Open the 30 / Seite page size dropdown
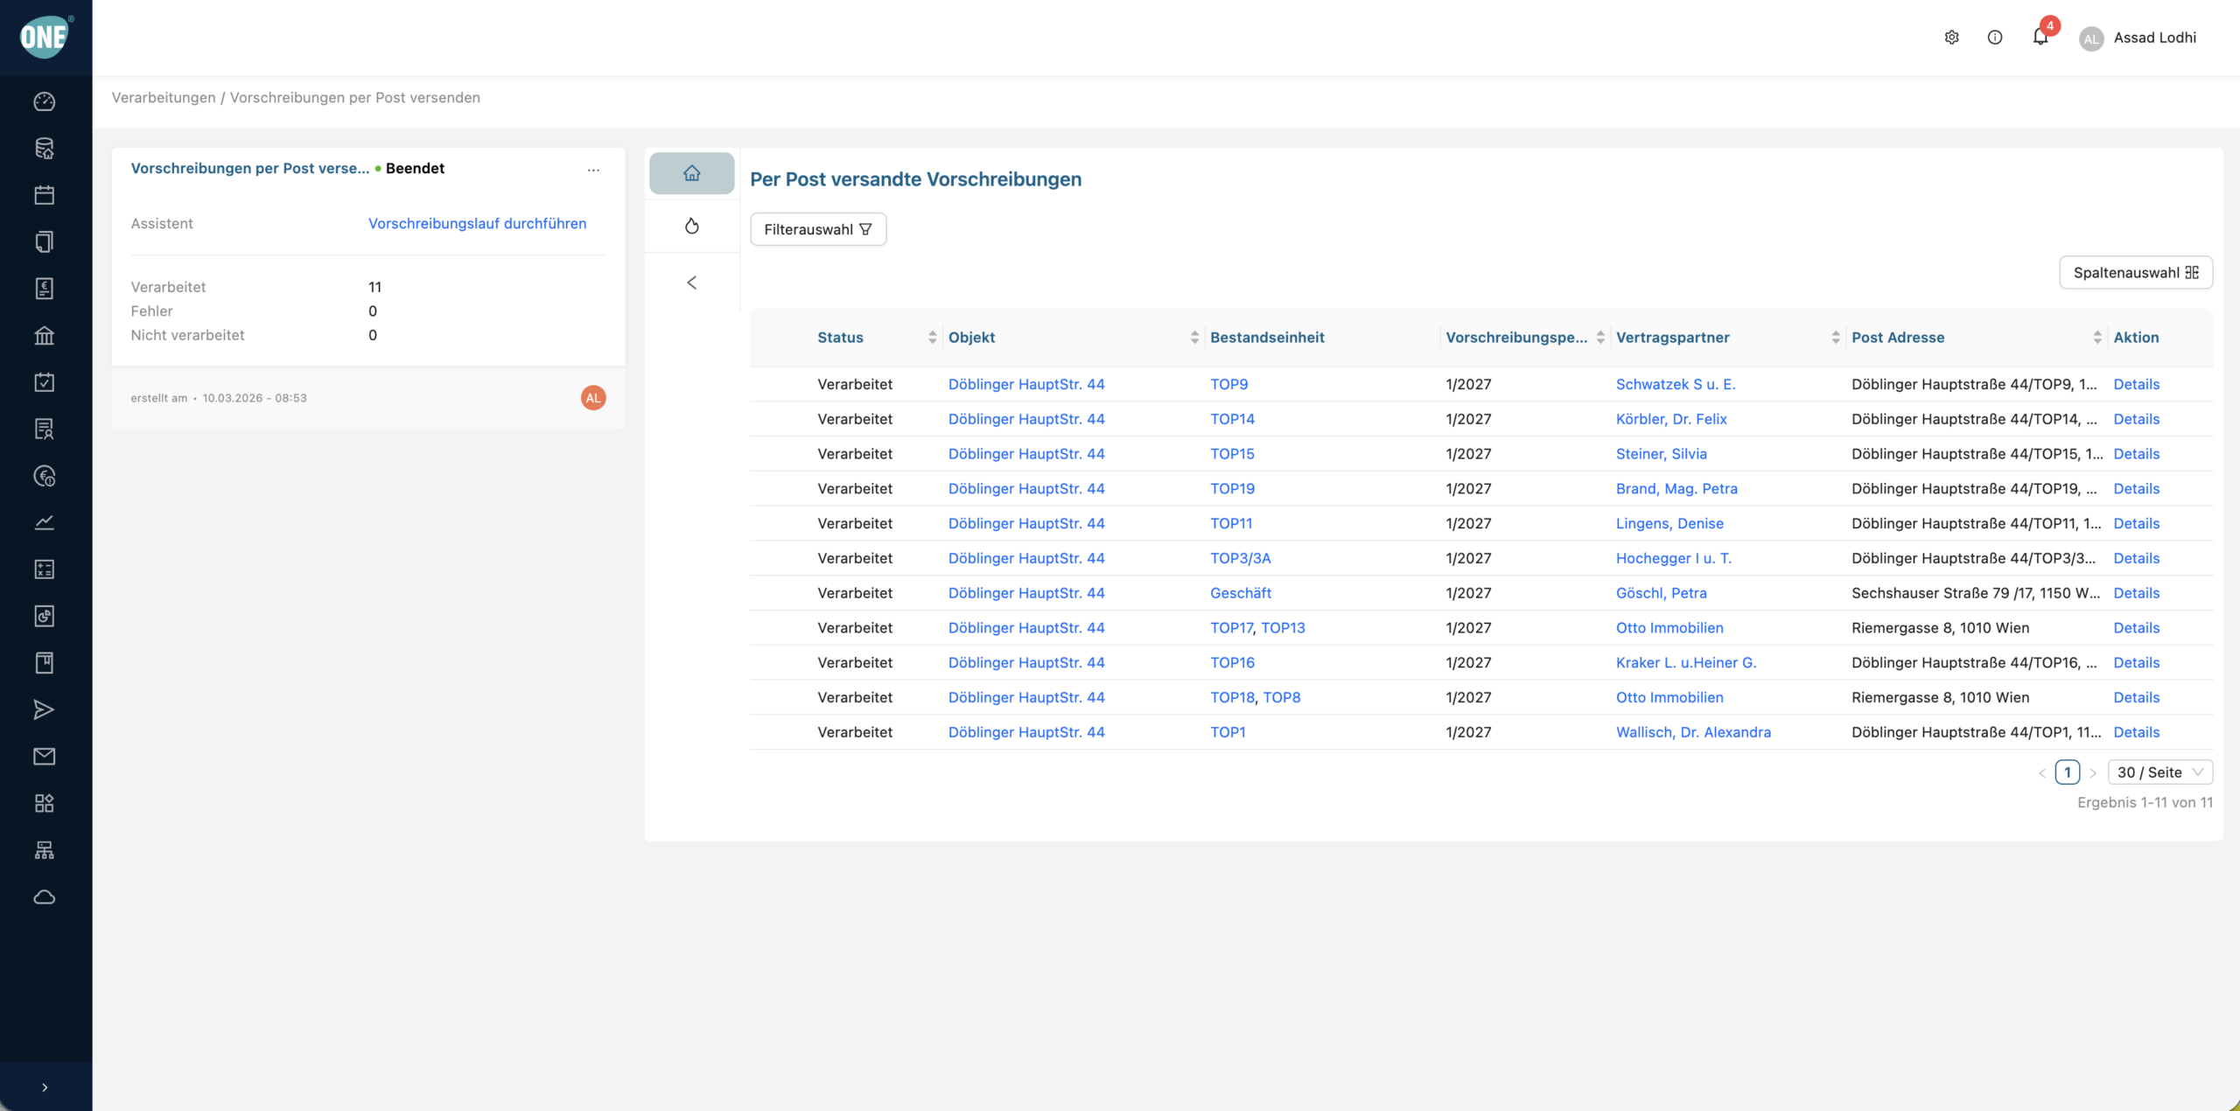Viewport: 2240px width, 1111px height. (2159, 772)
